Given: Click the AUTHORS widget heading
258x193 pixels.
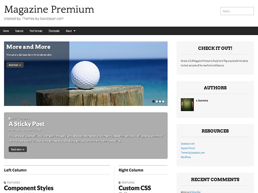Looking at the screenshot, I should click(215, 88).
